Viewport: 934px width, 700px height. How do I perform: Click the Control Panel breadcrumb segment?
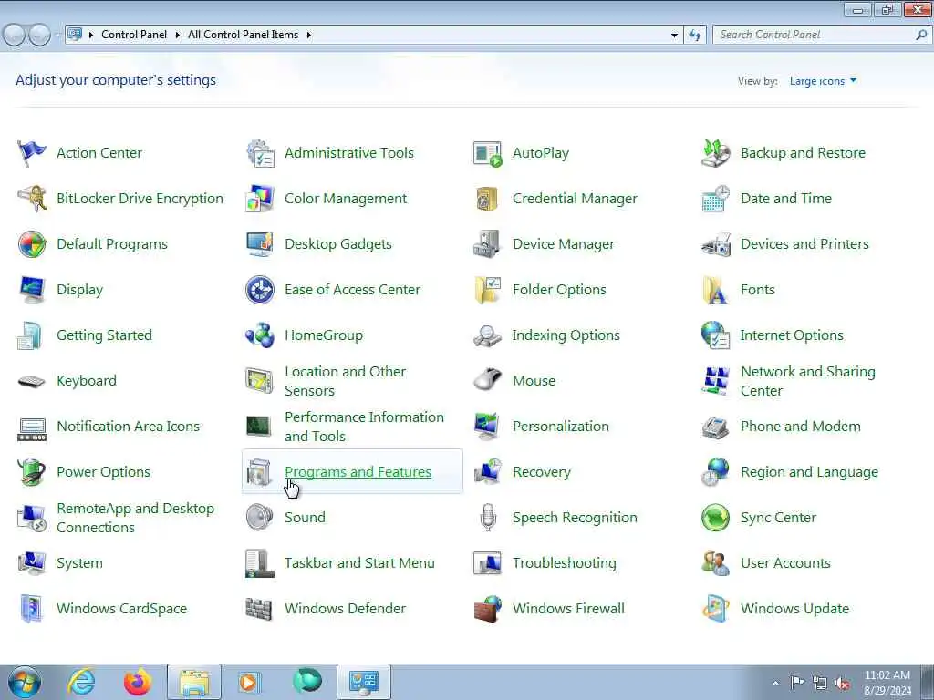(x=134, y=35)
